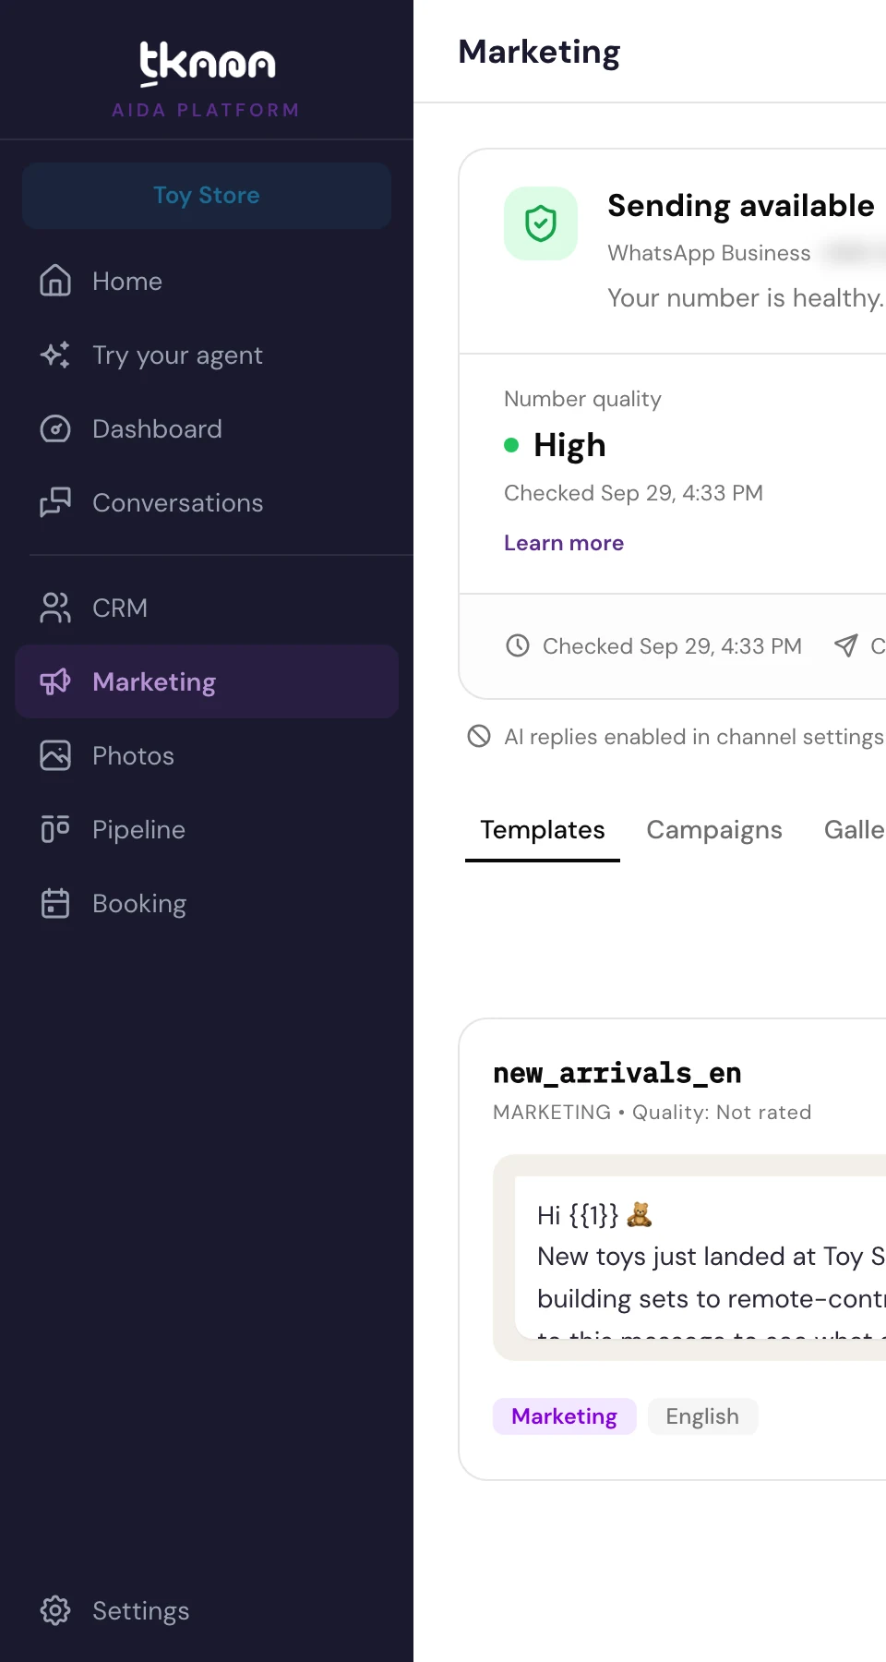Open Conversations section
This screenshot has width=886, height=1662.
tap(207, 502)
